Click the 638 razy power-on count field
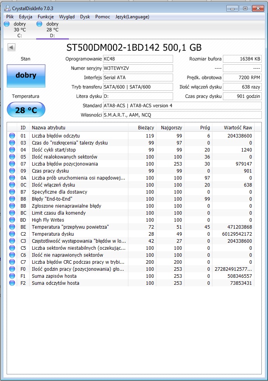Screen dimensions: 268x381 (242, 87)
